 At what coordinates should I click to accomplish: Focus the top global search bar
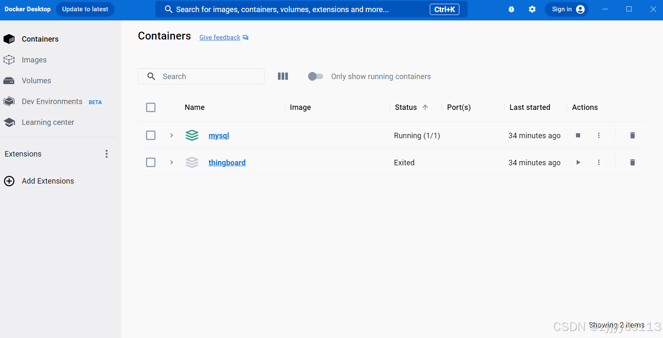(311, 9)
